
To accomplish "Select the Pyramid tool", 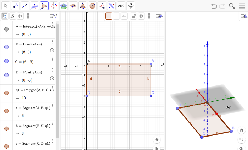I will [x=83, y=6].
